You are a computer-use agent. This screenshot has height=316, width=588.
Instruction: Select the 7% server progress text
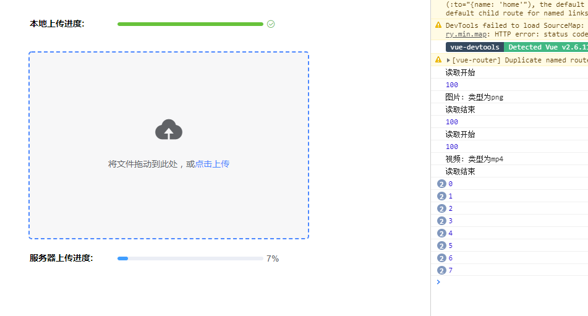coord(273,258)
